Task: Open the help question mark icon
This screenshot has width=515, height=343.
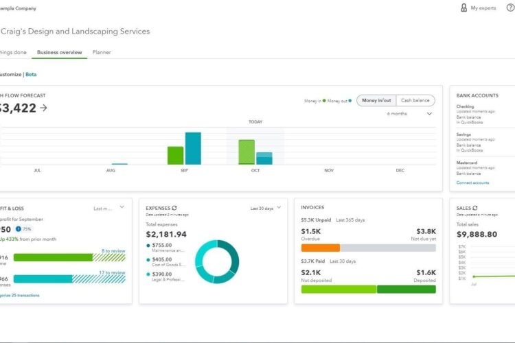Action: click(510, 8)
